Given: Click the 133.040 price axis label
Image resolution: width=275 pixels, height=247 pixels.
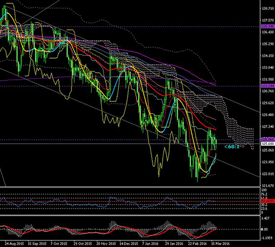Looking at the screenshot, I should pyautogui.click(x=268, y=68).
